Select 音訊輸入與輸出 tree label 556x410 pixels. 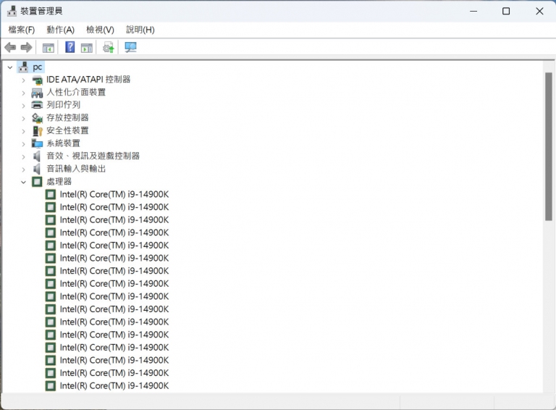[76, 169]
